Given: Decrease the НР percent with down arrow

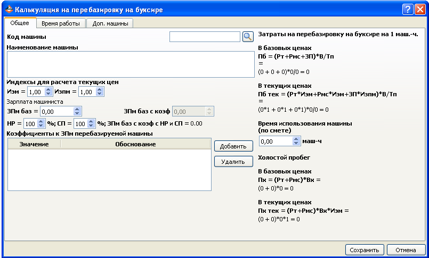Looking at the screenshot, I should 41,126.
